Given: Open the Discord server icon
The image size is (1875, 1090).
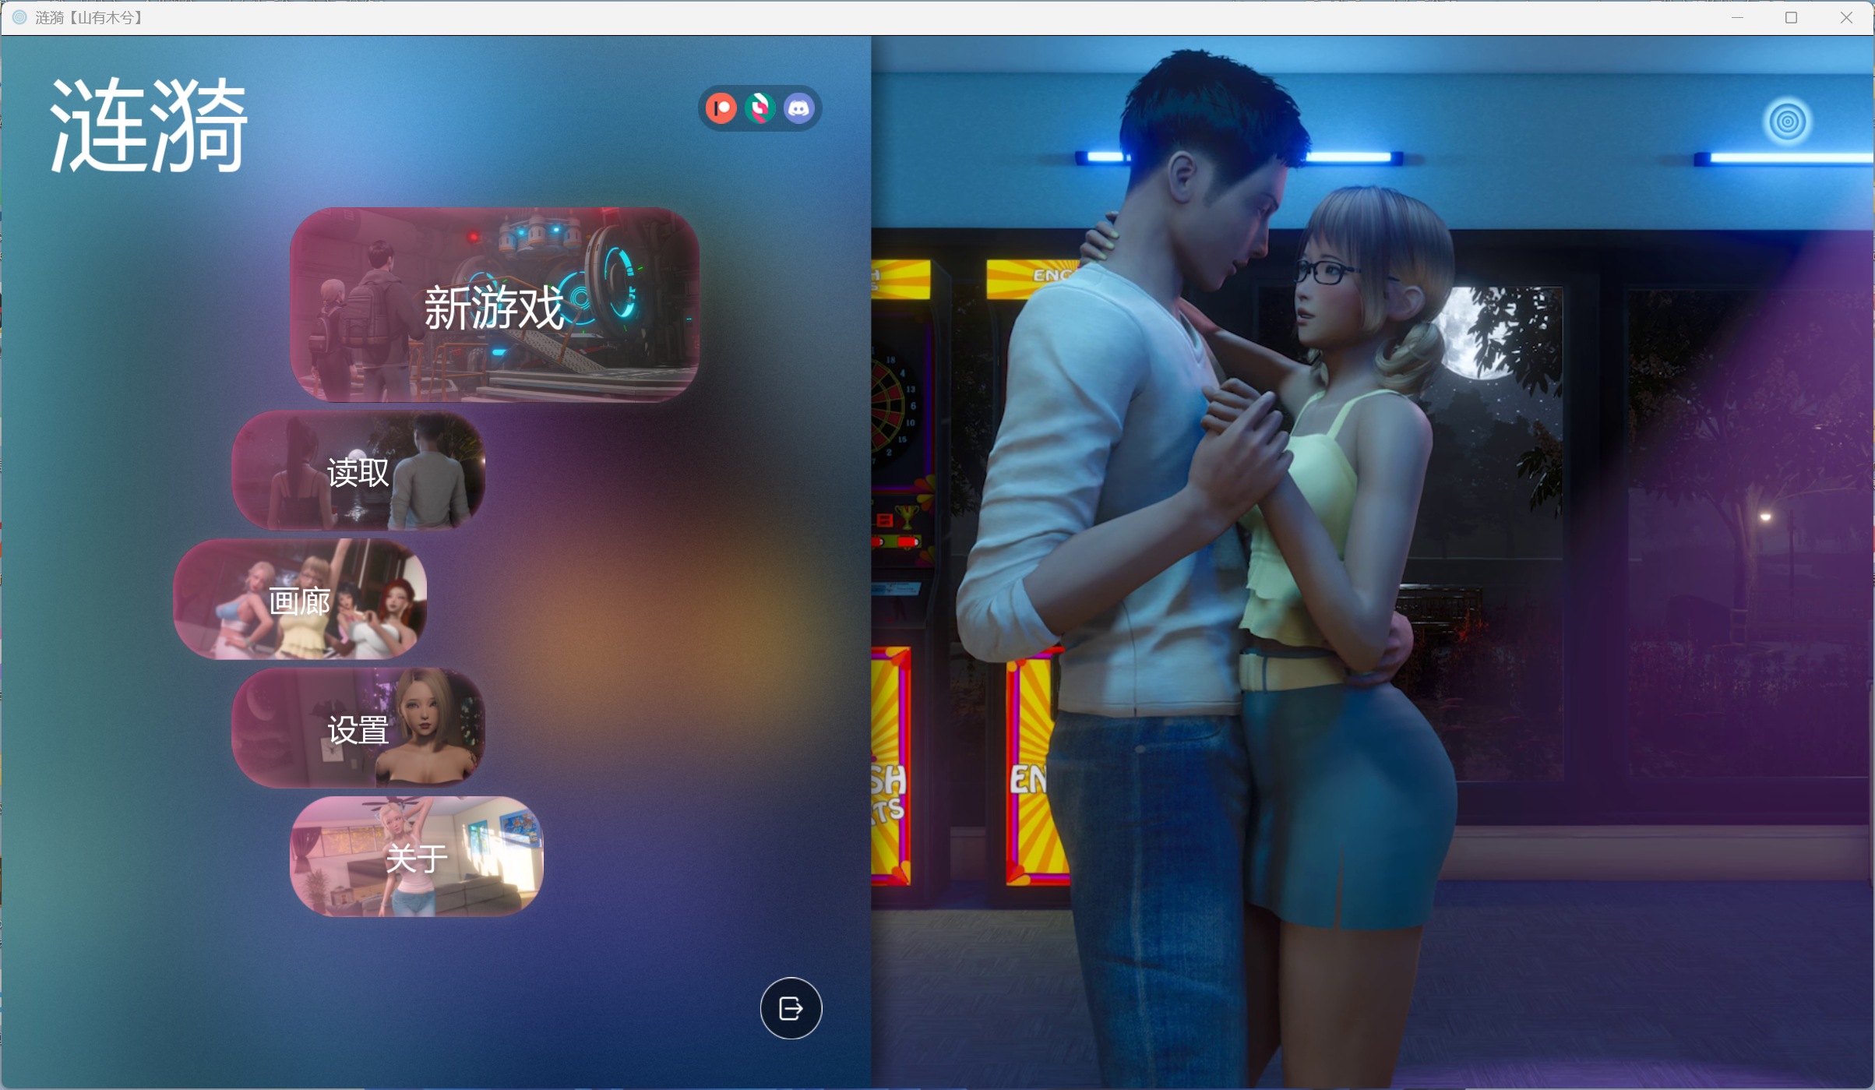Looking at the screenshot, I should 798,108.
